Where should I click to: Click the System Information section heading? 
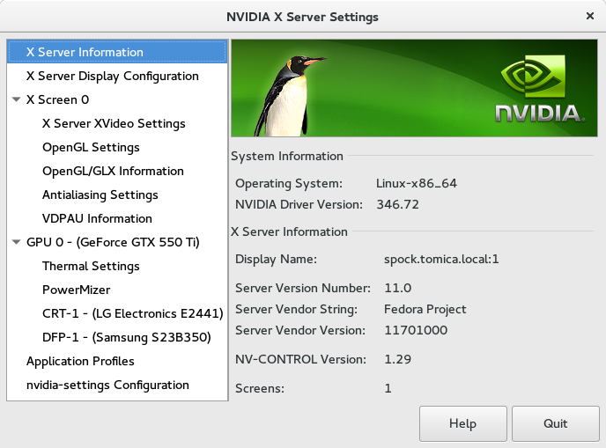[287, 156]
